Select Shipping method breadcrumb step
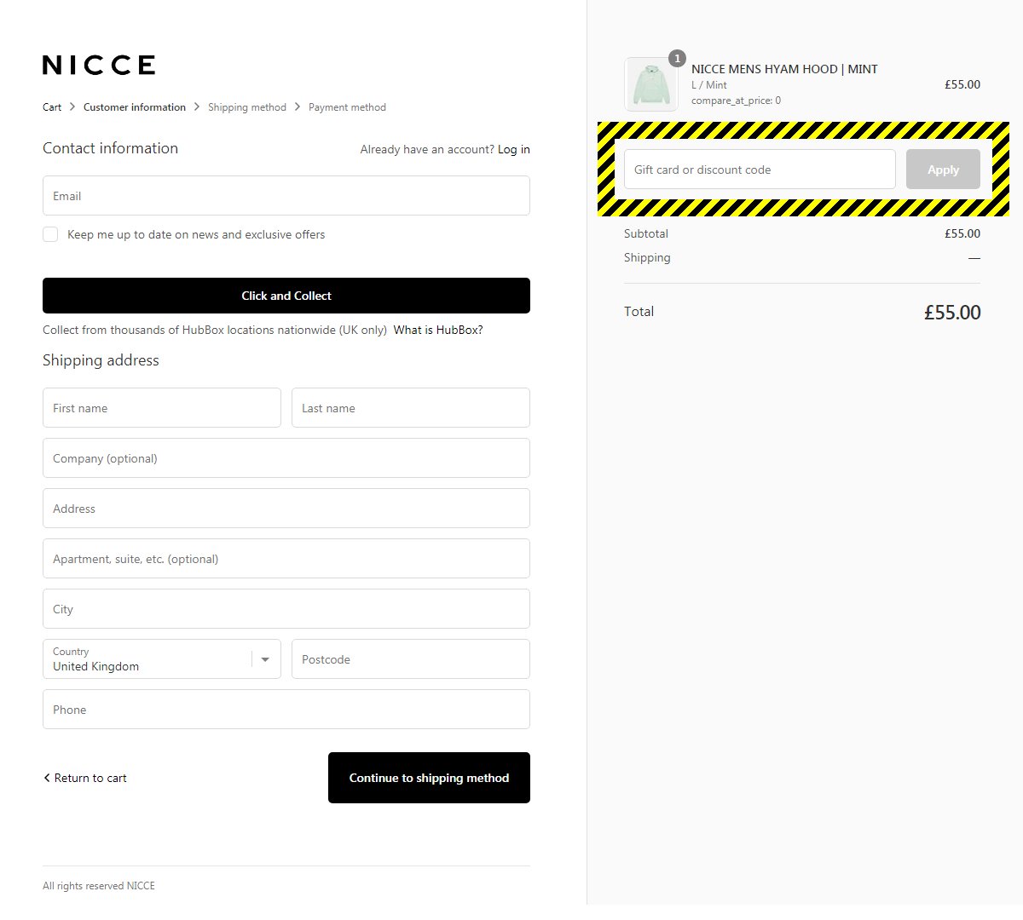 (247, 107)
